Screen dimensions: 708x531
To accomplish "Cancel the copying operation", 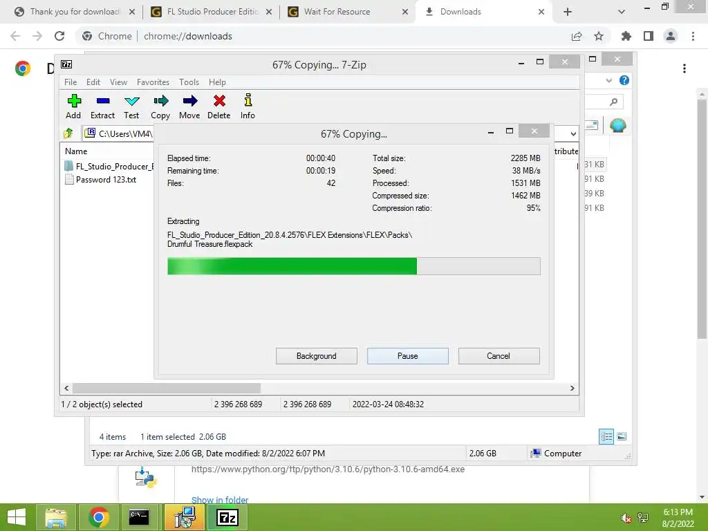I will point(499,356).
